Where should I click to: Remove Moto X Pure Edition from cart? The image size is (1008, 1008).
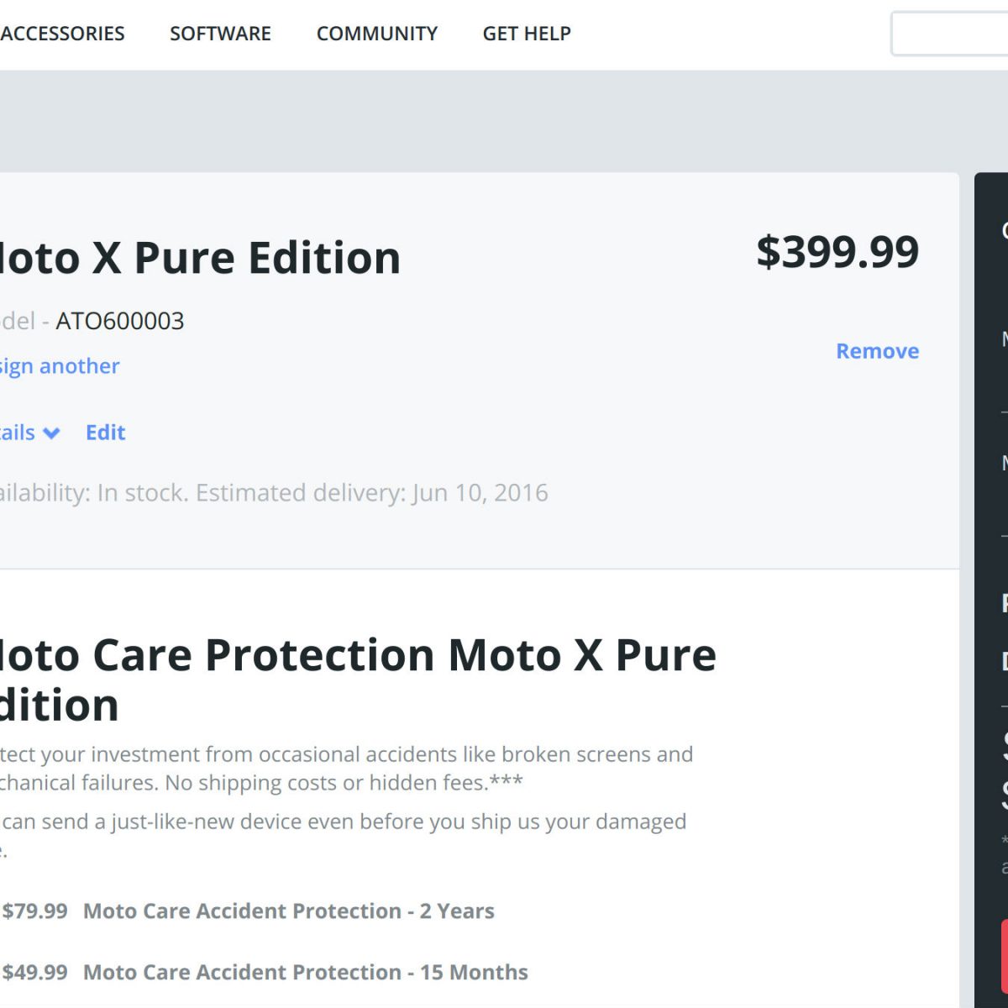[x=877, y=351]
